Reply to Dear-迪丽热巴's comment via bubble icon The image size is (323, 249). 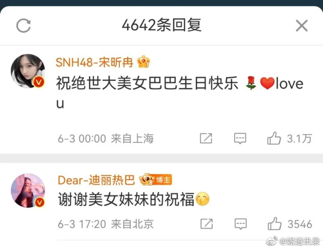(241, 224)
